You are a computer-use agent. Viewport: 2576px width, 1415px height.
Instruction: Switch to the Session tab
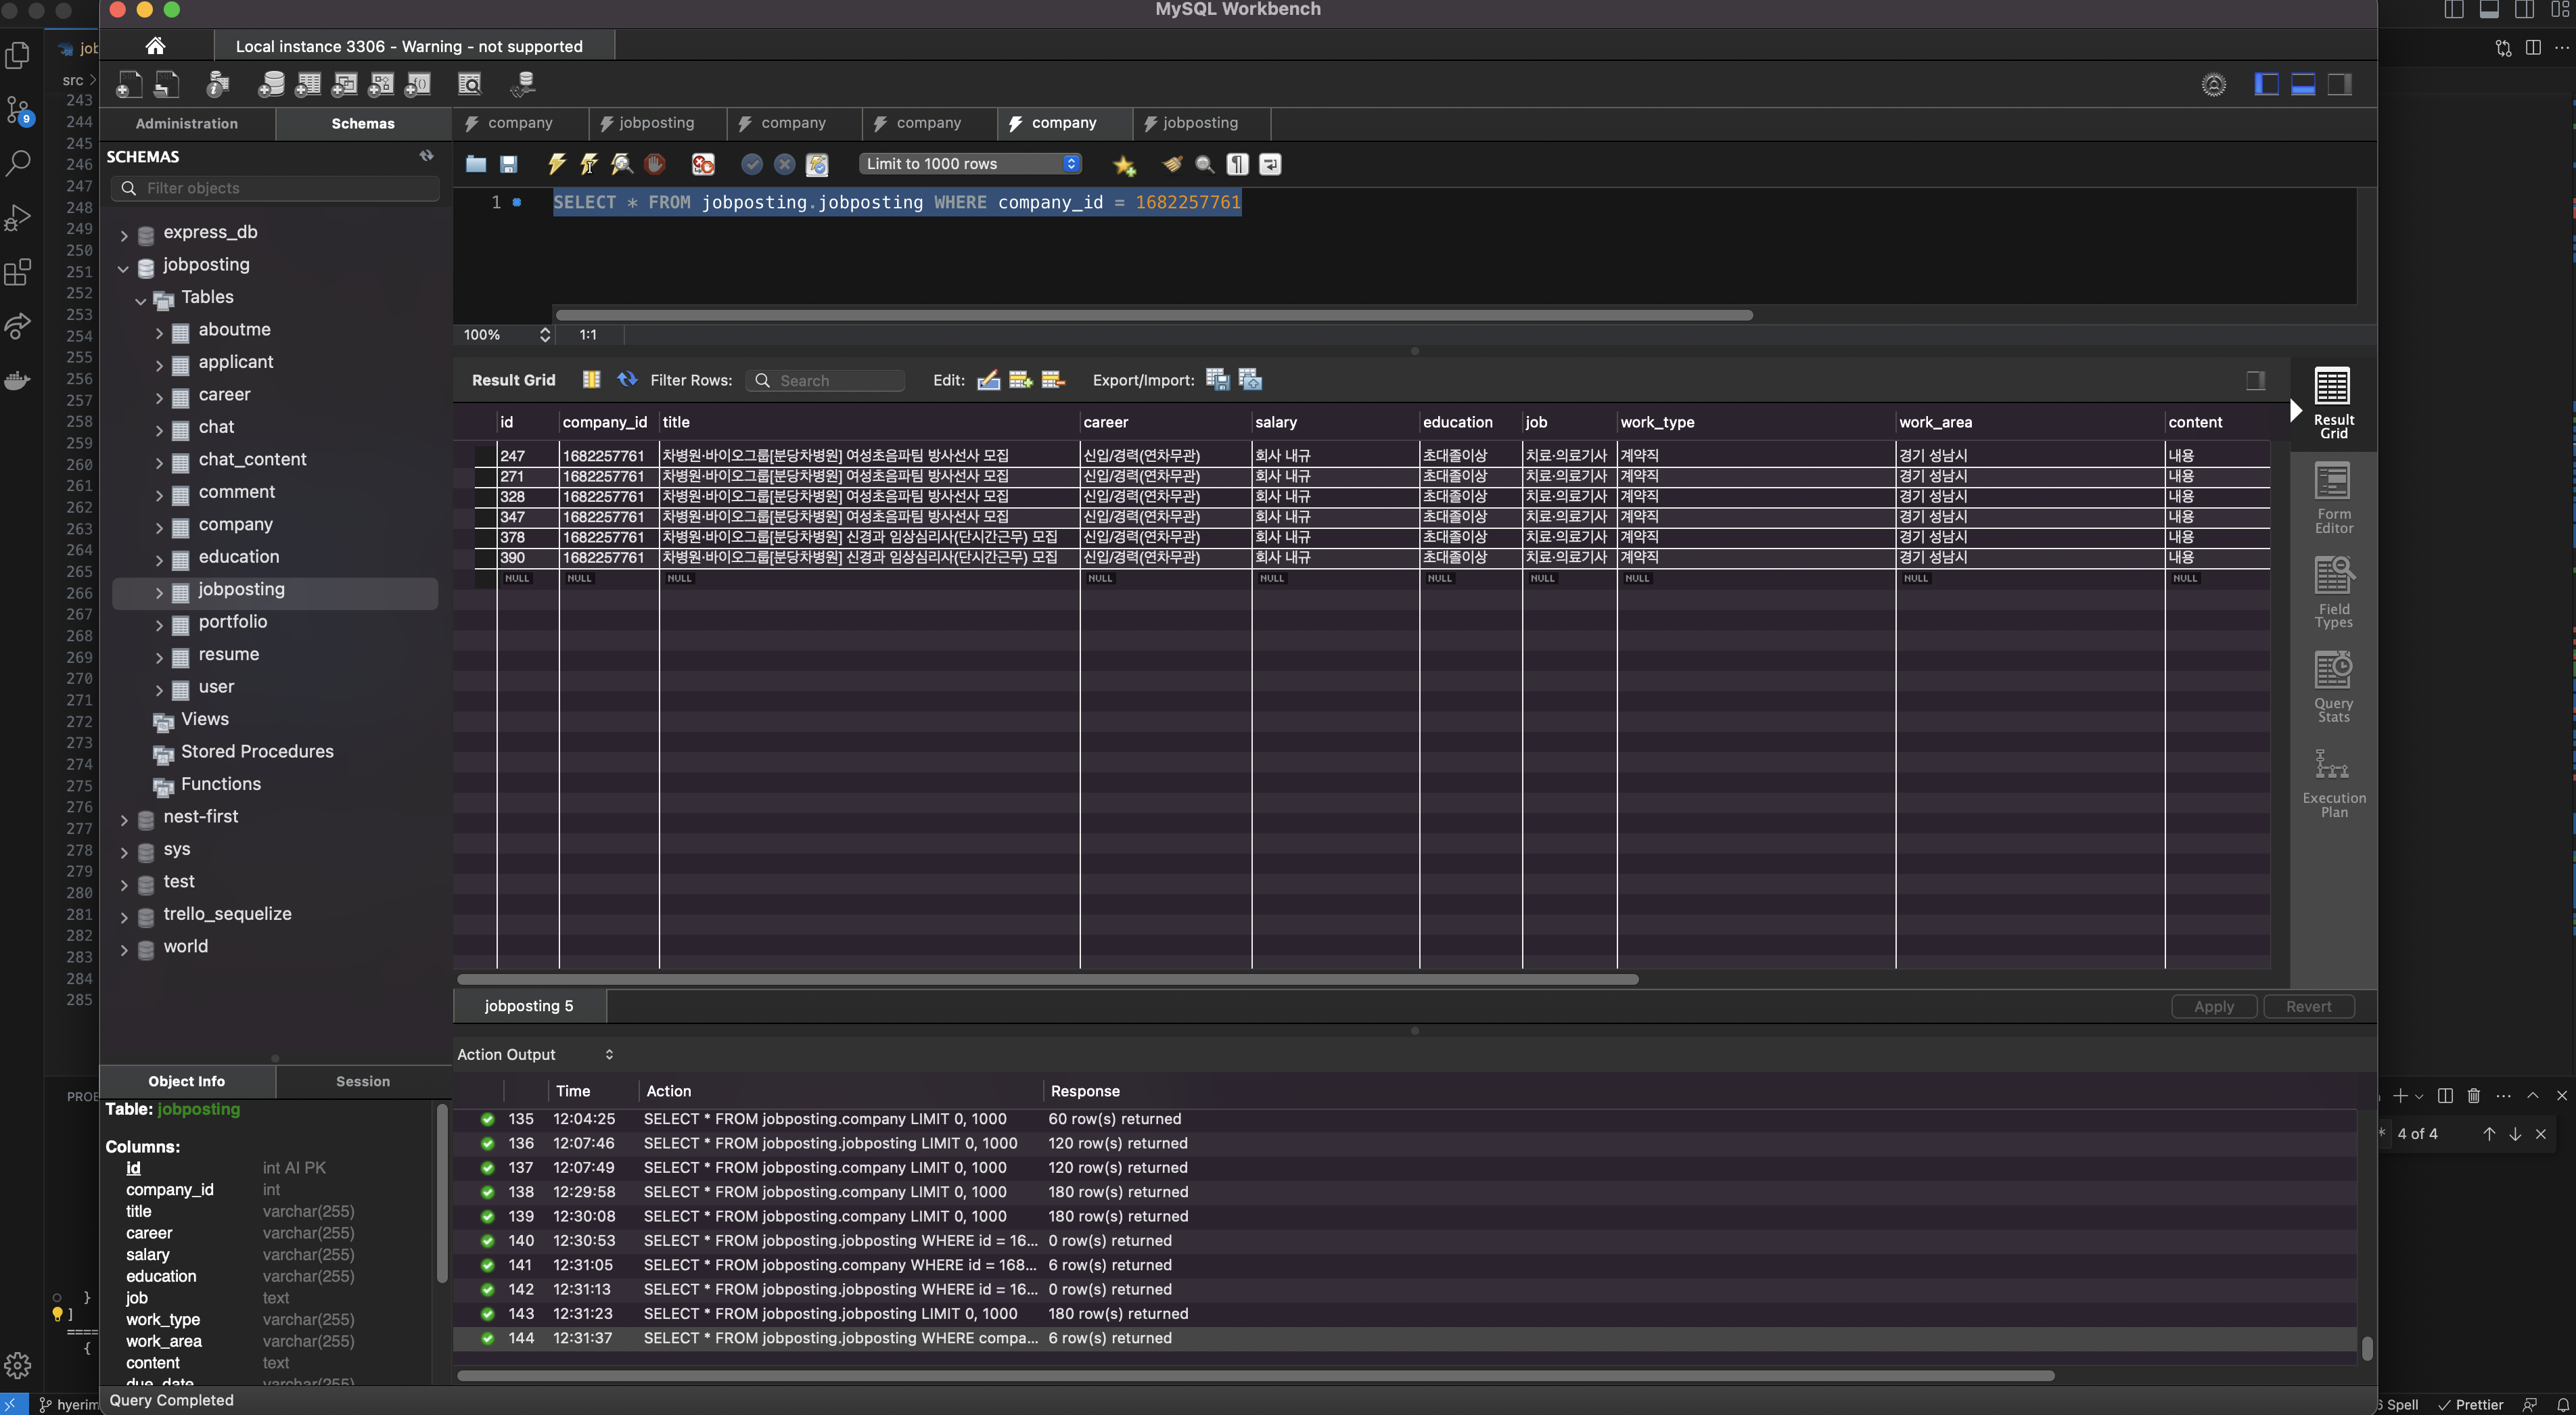click(x=363, y=1081)
